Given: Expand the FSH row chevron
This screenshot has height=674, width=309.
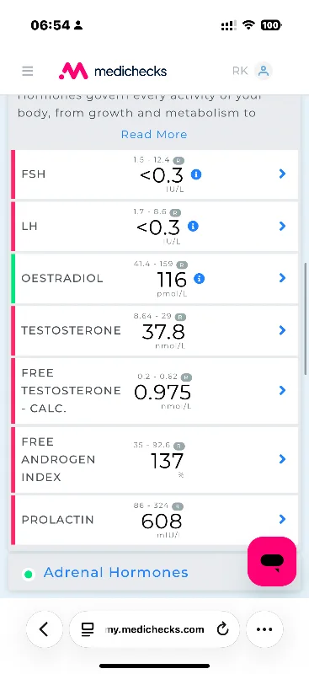Looking at the screenshot, I should [x=282, y=174].
